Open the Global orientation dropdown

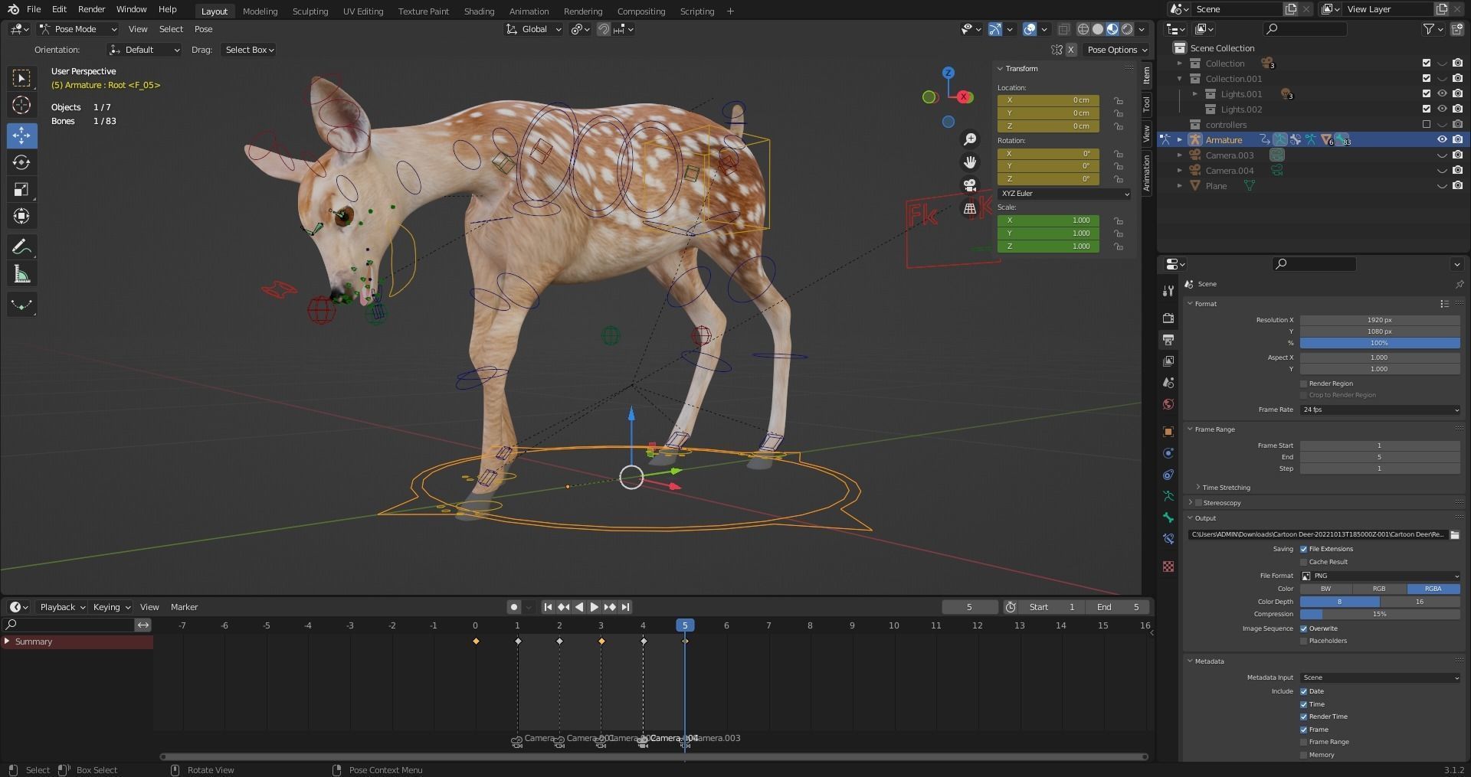pos(534,29)
